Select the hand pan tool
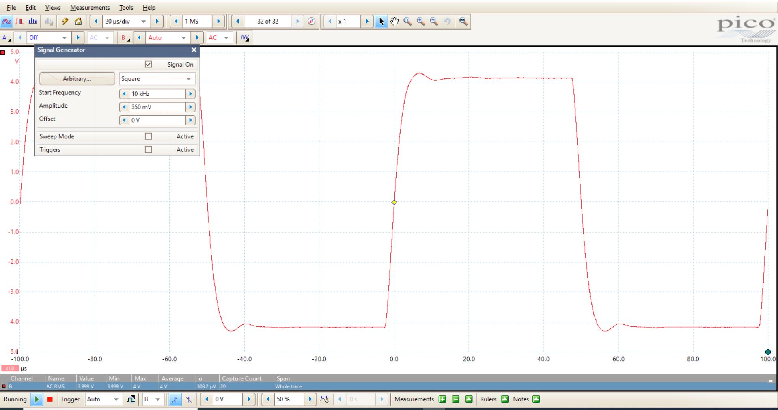 pyautogui.click(x=394, y=22)
